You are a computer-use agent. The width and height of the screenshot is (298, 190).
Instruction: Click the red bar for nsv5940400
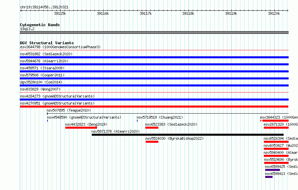[x=276, y=156]
